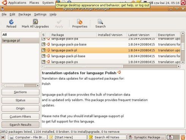Open the Help menu

(53, 14)
